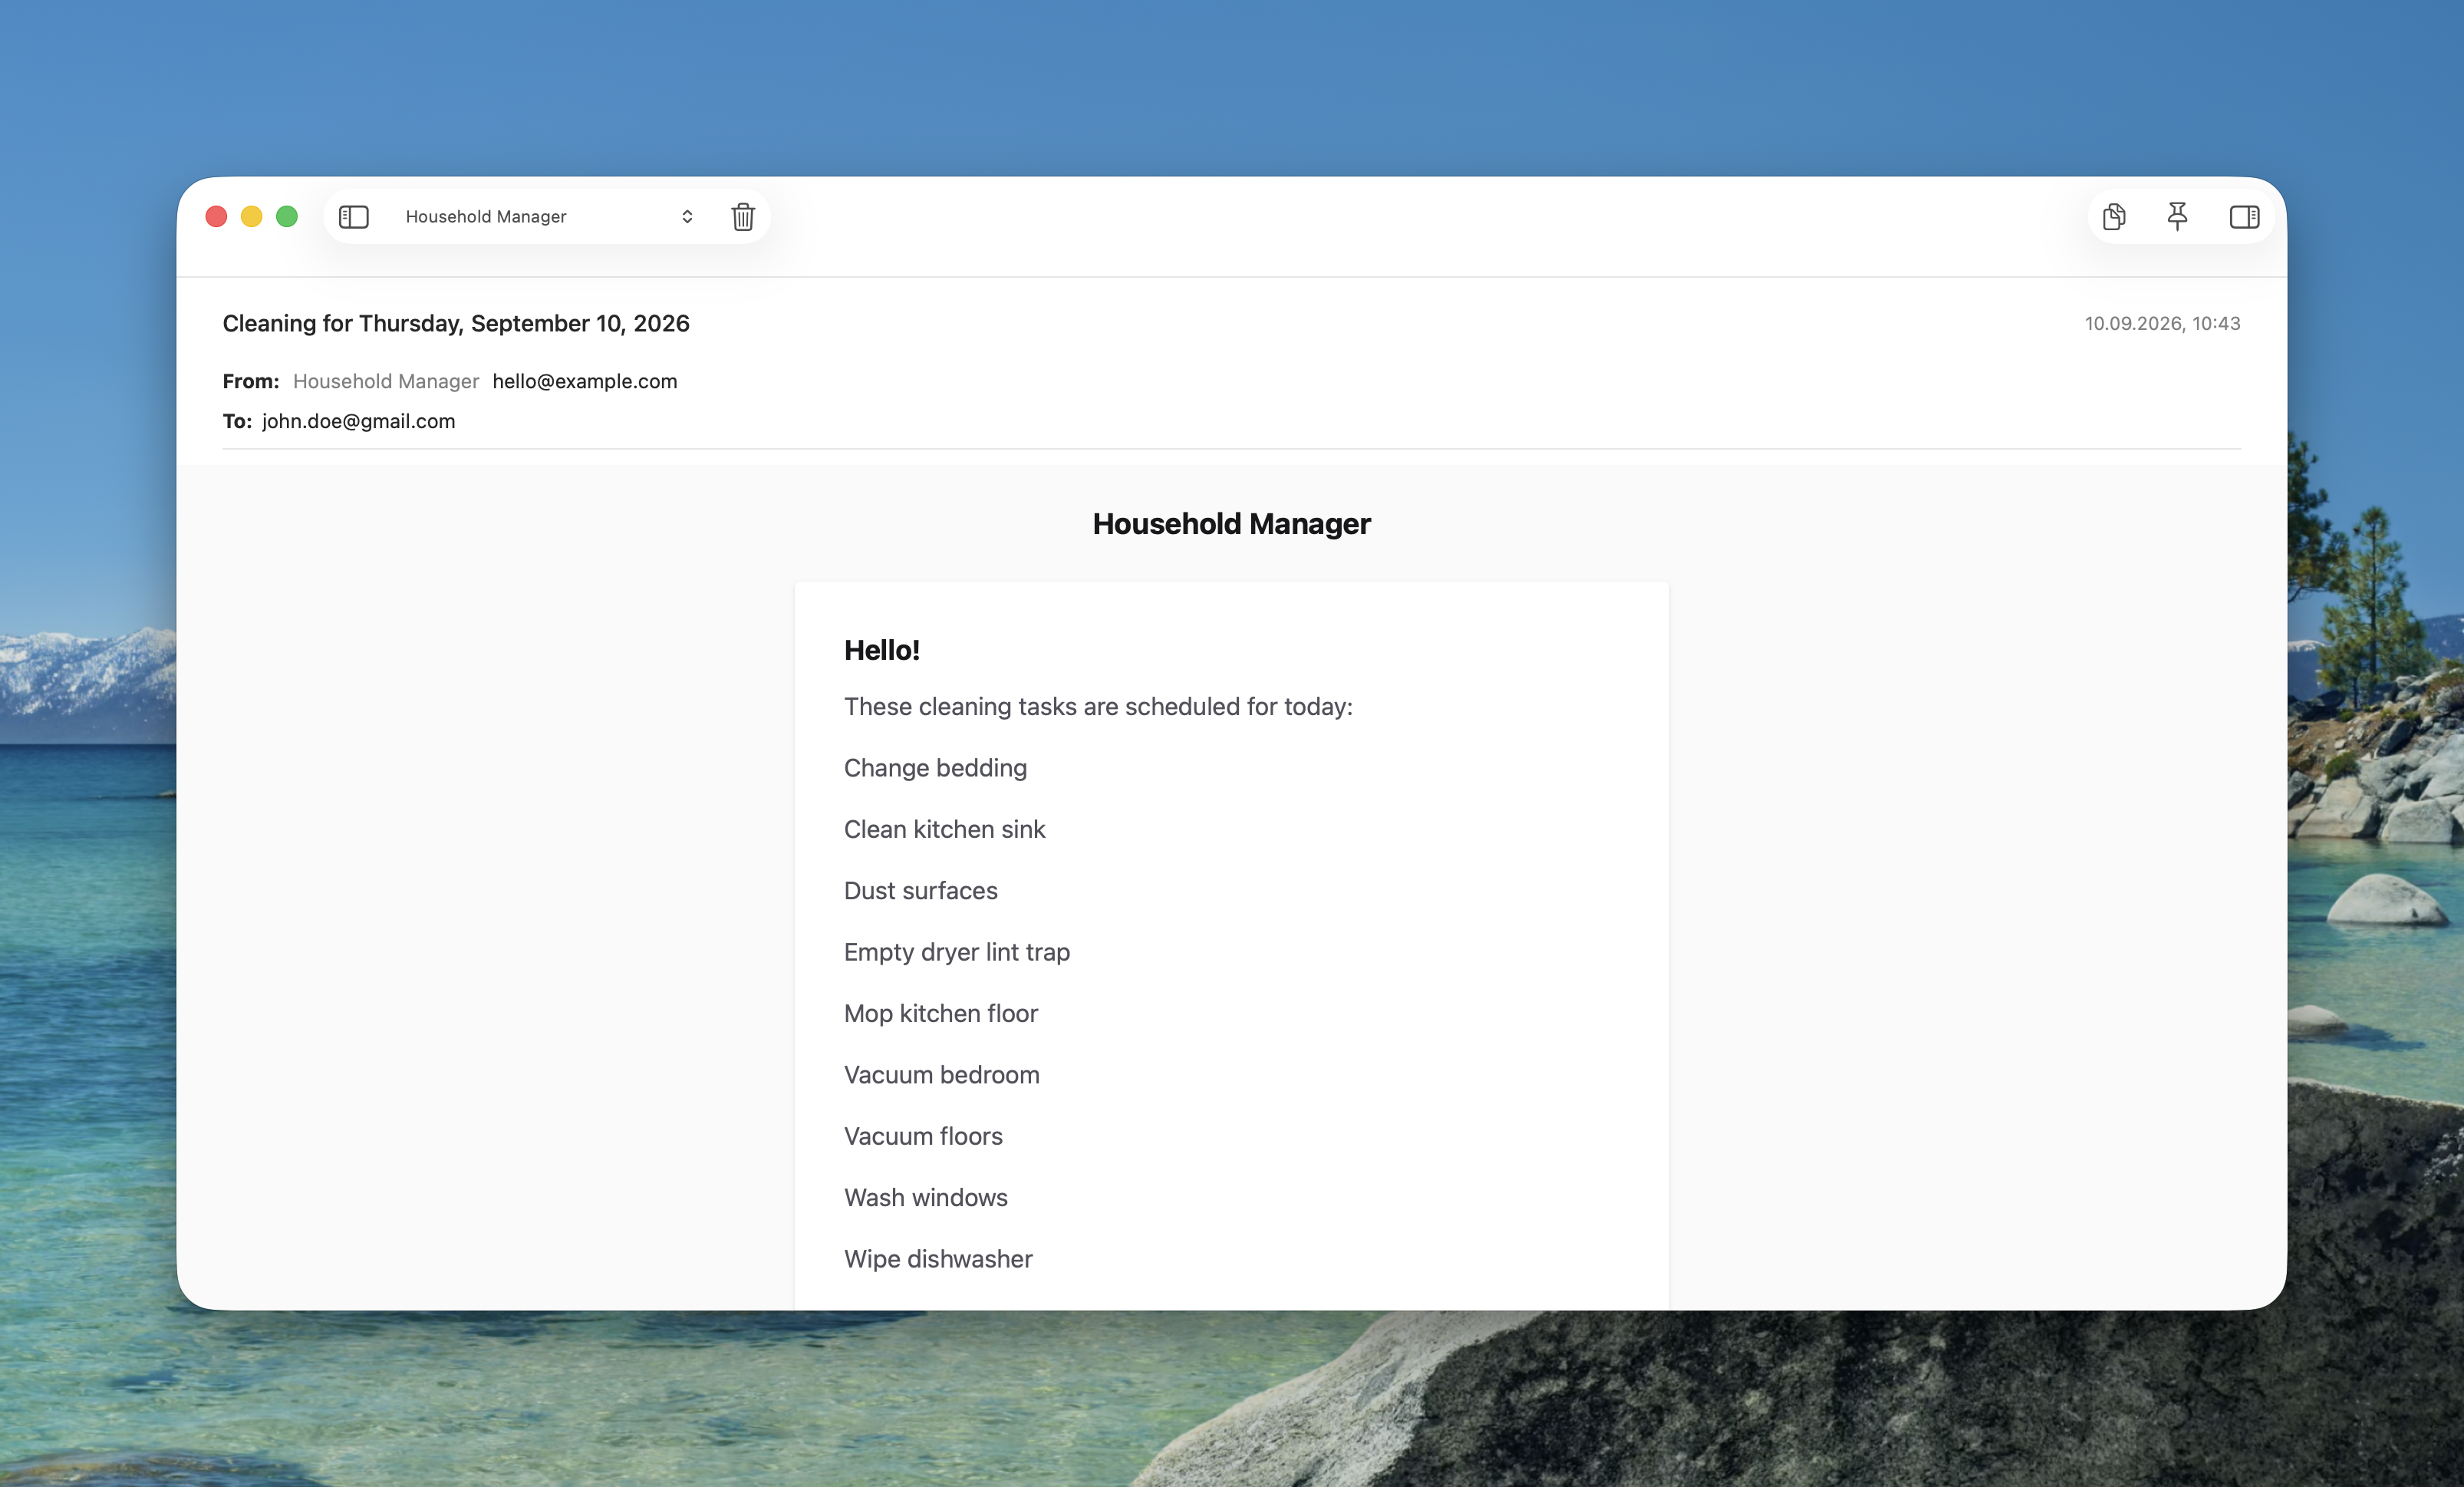Click the "Hello!" greeting
The width and height of the screenshot is (2464, 1487).
[882, 650]
